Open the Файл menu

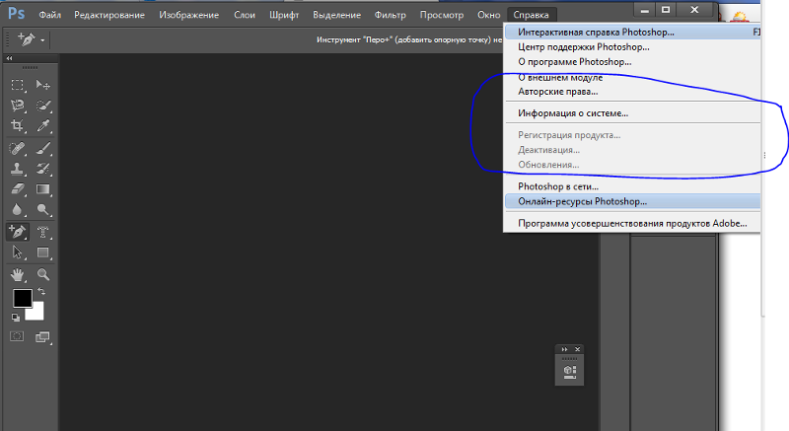pos(50,15)
